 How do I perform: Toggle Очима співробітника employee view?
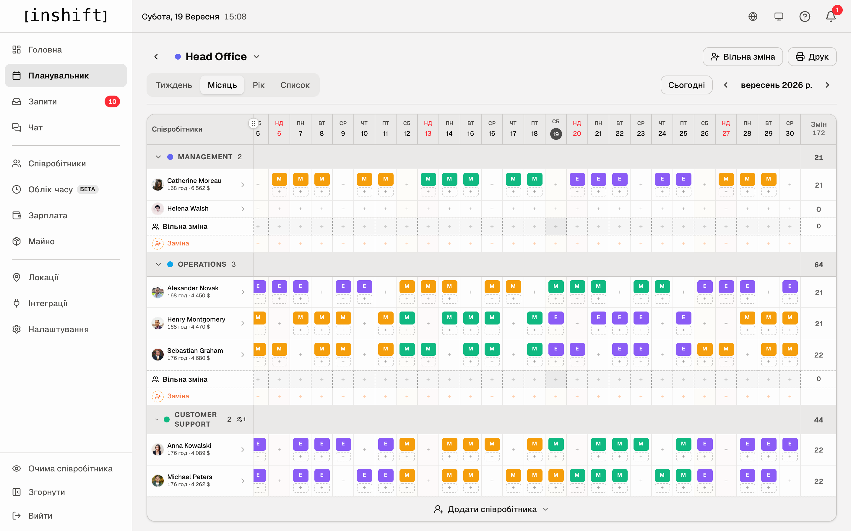point(66,468)
